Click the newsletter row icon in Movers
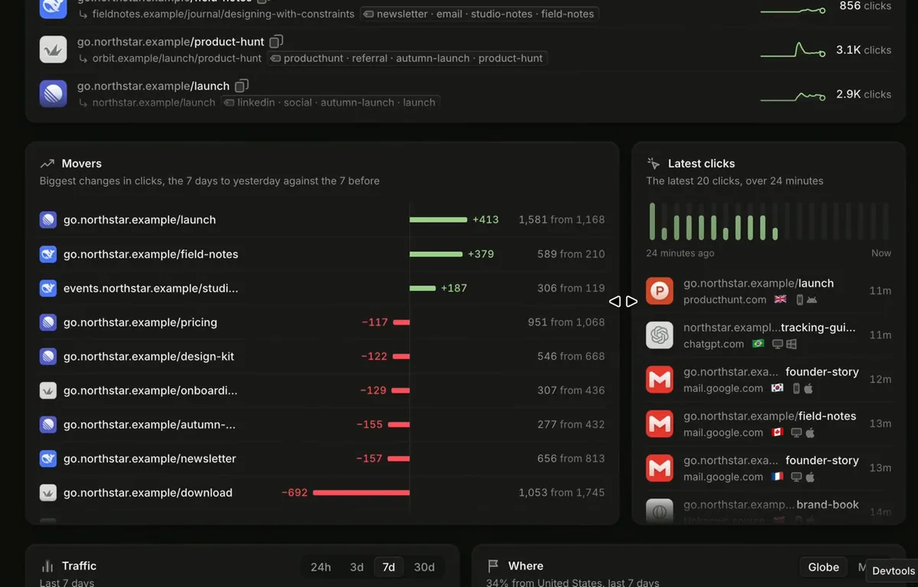 [x=48, y=458]
